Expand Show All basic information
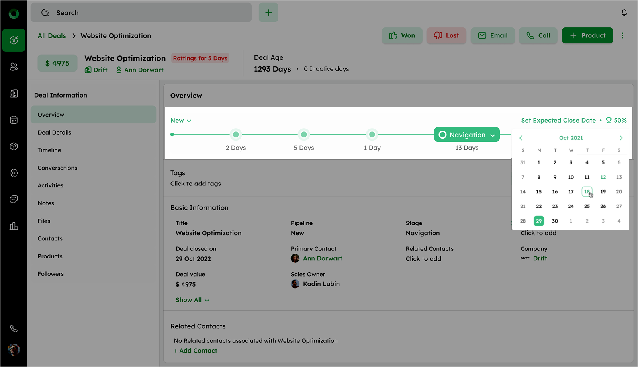Image resolution: width=638 pixels, height=367 pixels. pos(192,300)
